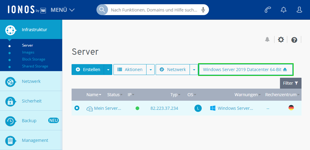
Task: Open Block Storage in the sidebar
Action: 34,59
